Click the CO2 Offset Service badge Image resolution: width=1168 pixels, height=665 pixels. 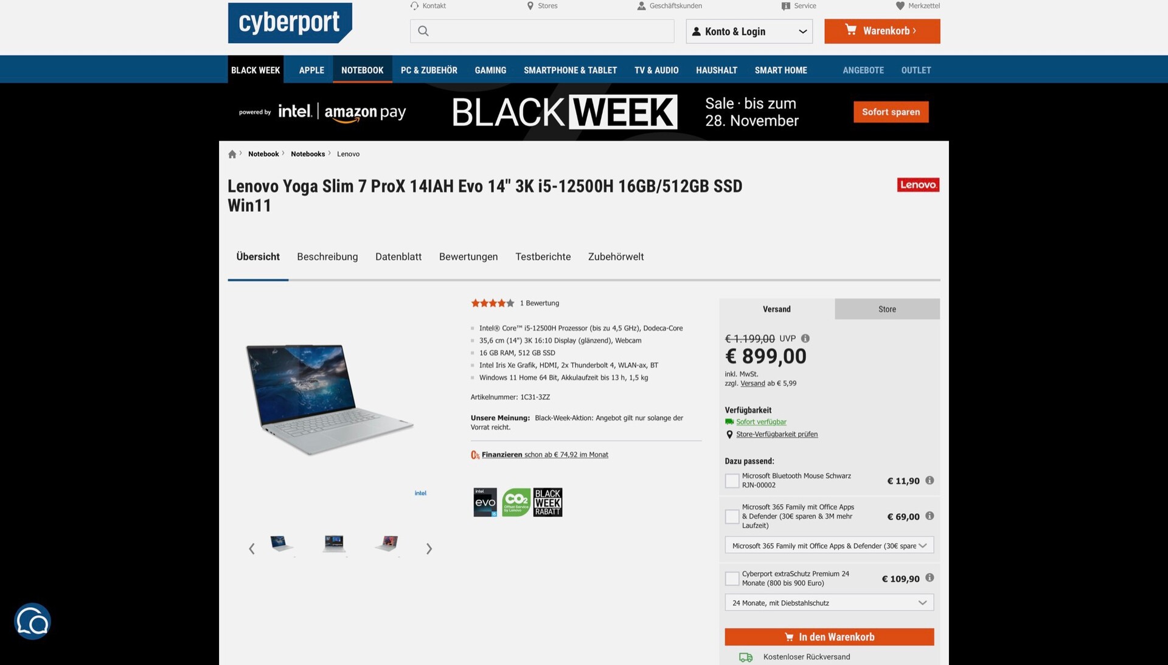(x=516, y=502)
